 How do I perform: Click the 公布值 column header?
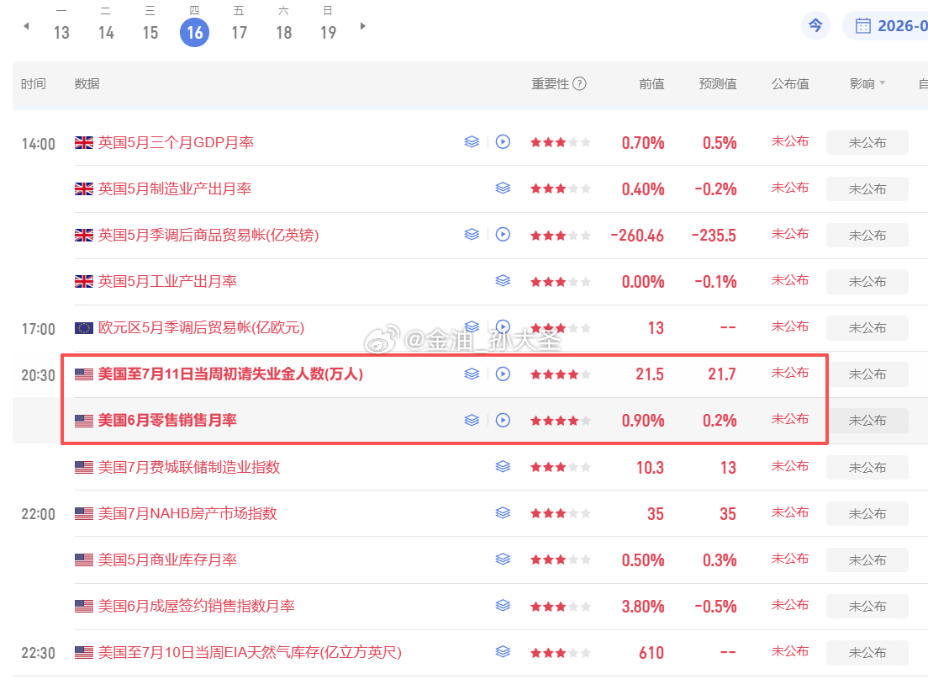click(790, 83)
